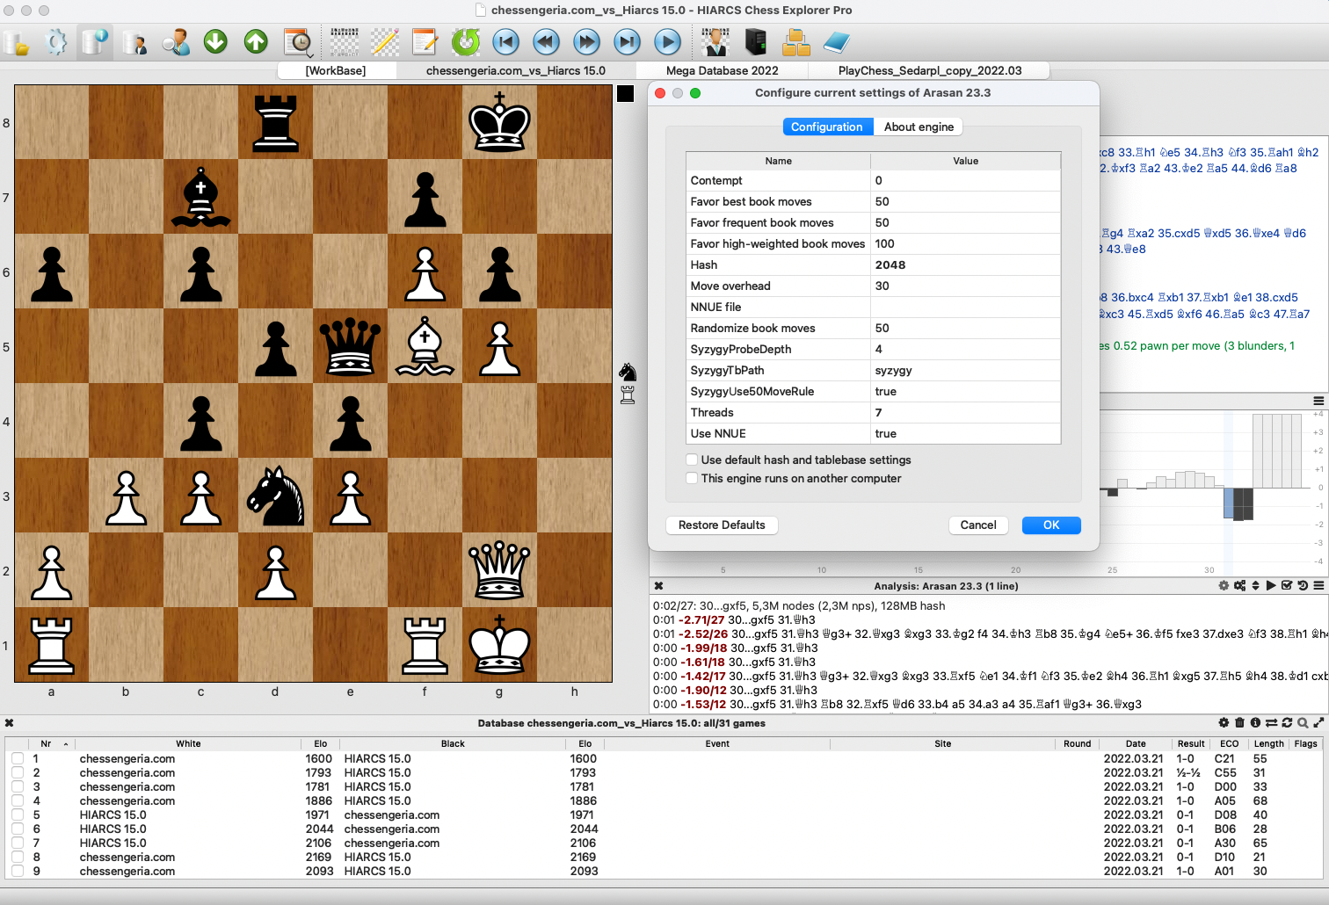The image size is (1329, 905).
Task: Open database list gear settings
Action: point(1224,723)
